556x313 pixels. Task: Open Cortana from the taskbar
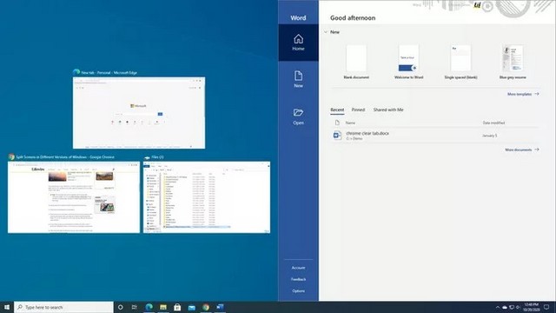click(x=120, y=307)
